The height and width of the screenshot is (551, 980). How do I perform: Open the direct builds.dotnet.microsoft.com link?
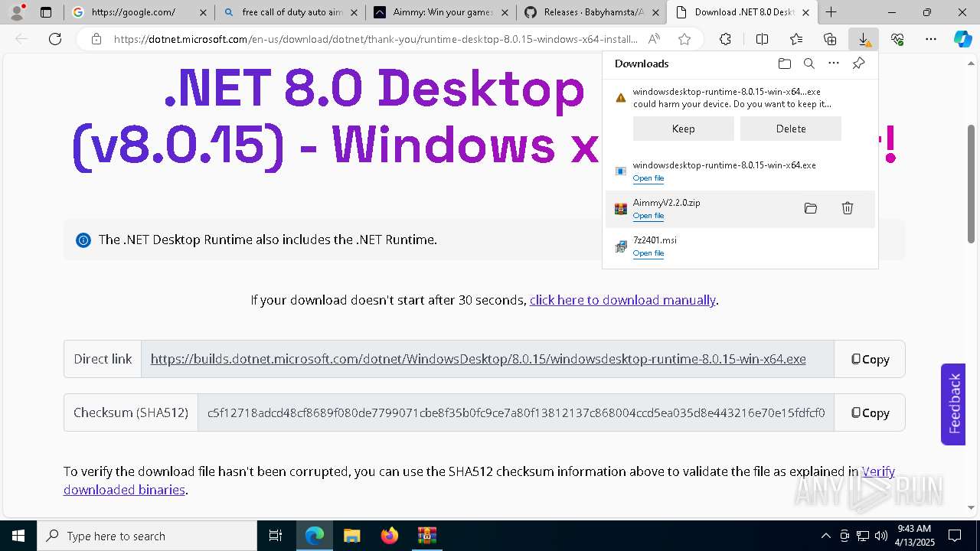point(478,359)
